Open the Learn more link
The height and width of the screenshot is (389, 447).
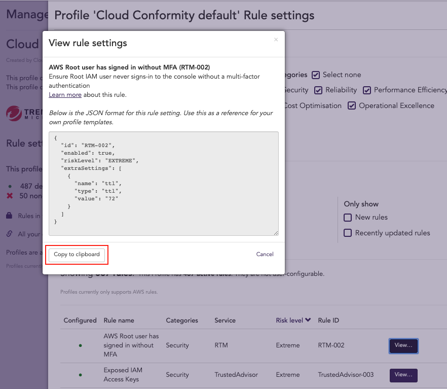click(65, 95)
